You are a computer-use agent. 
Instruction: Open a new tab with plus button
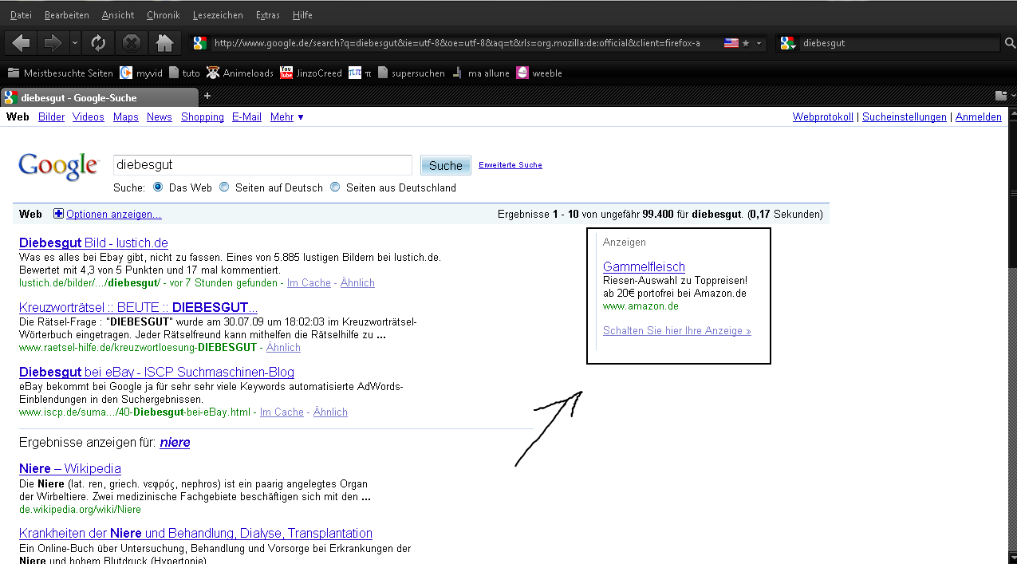pyautogui.click(x=207, y=96)
